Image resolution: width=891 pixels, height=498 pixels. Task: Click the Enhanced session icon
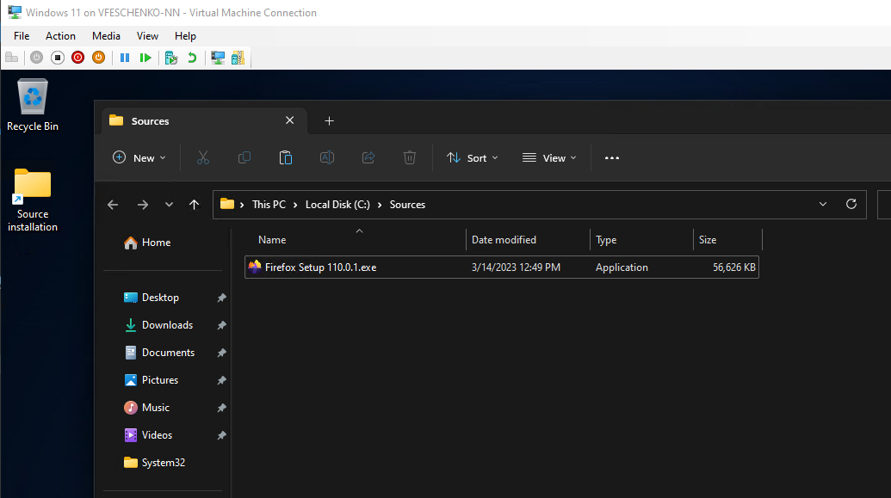pyautogui.click(x=218, y=58)
